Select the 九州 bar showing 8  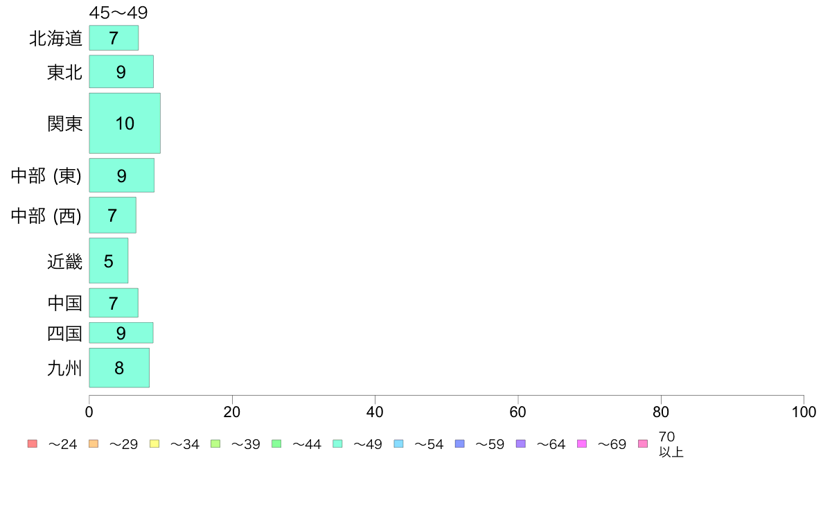coord(119,368)
